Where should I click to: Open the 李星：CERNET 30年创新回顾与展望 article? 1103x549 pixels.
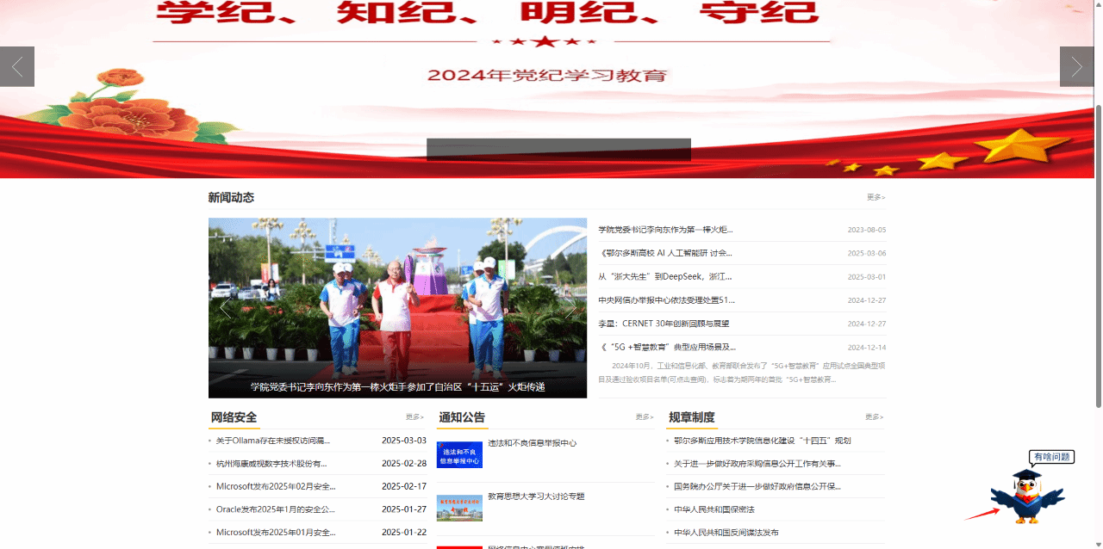coord(664,324)
